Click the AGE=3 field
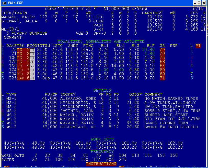The height and width of the screenshot is (168, 208). 82,33
